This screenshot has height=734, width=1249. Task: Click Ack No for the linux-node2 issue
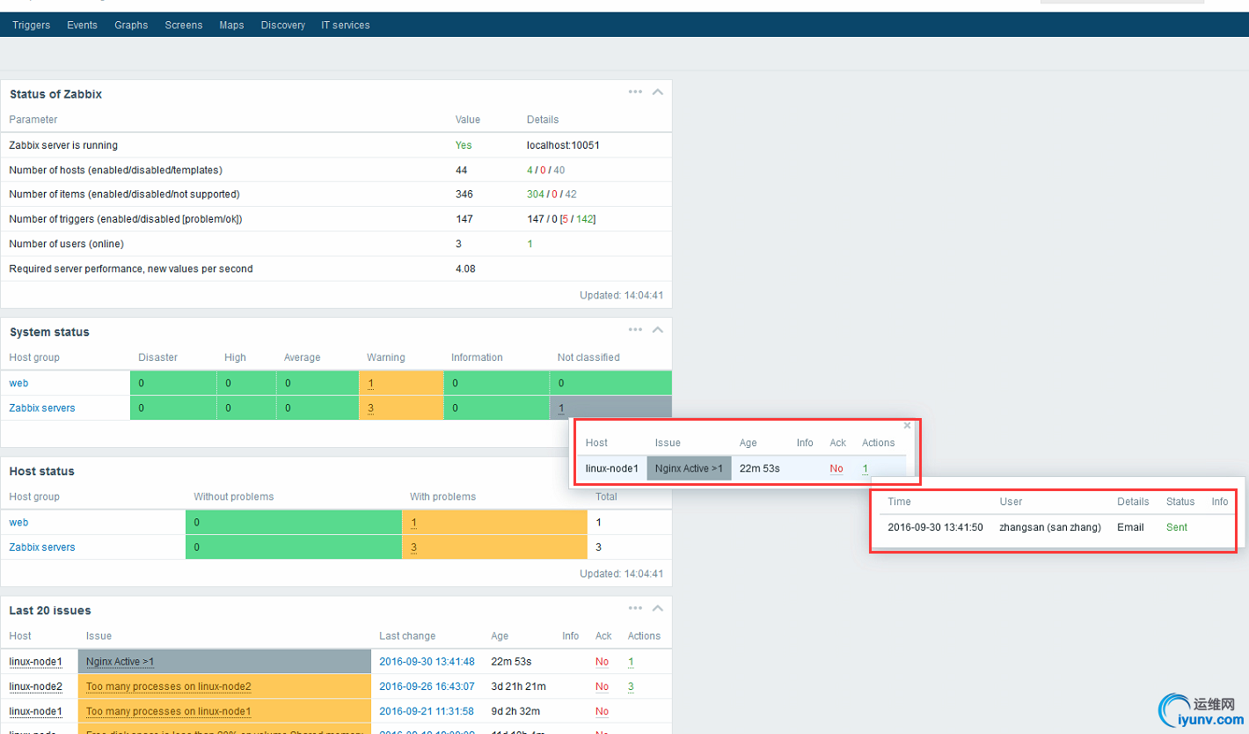[602, 686]
